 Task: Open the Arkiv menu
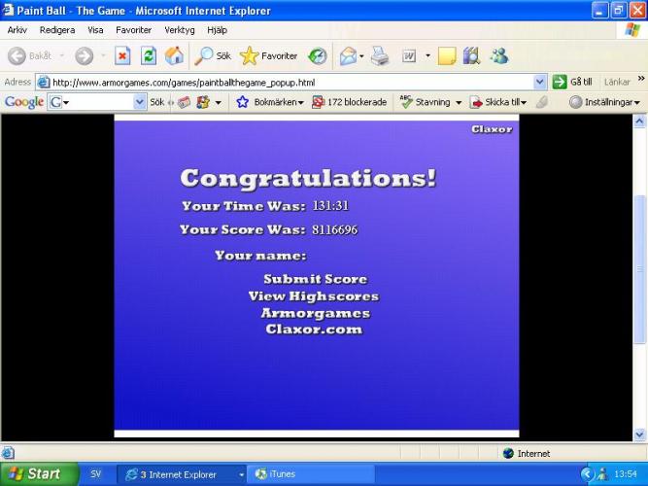17,30
